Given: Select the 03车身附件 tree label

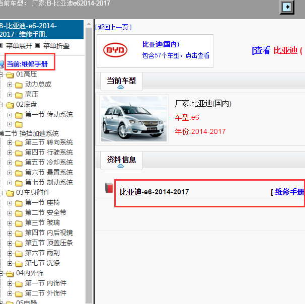Looking at the screenshot, I should click(33, 193).
